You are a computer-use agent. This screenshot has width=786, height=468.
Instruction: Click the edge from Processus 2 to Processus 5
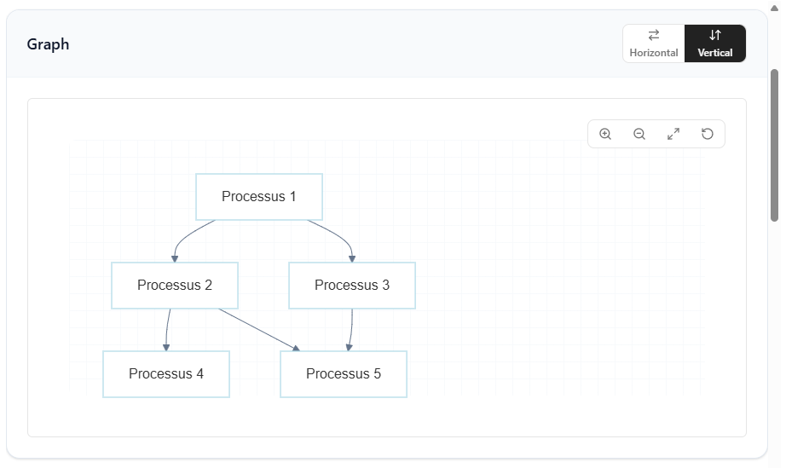click(x=259, y=330)
